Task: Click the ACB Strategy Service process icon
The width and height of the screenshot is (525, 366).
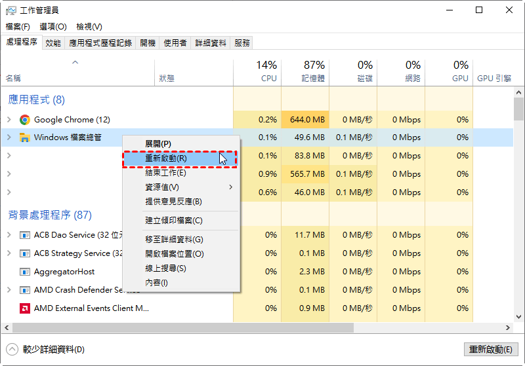Action: 25,253
